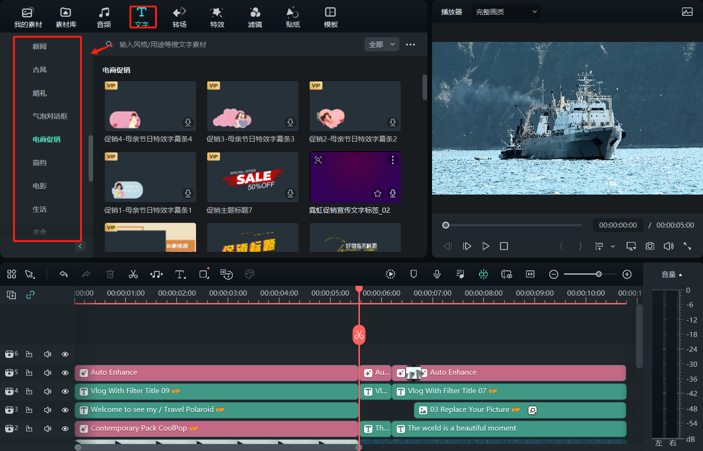Select the 古风 text category
Screen dimensions: 703x451
[40, 69]
